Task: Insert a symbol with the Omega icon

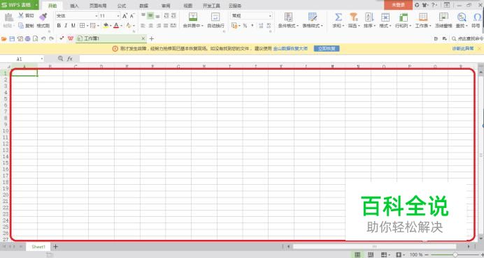Action: point(477,17)
